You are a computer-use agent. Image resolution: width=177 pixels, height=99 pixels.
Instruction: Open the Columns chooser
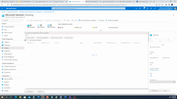[x=101, y=20]
